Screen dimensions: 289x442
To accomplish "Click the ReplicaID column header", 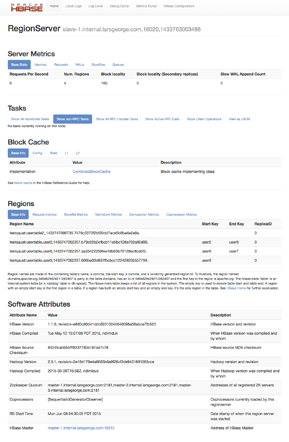I will (x=263, y=224).
